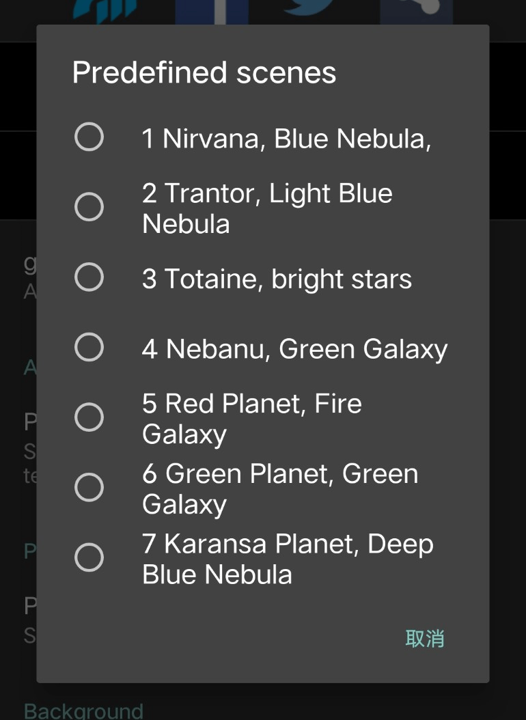Screen dimensions: 526x720
Task: Tap the share icon at top
Action: click(x=416, y=12)
